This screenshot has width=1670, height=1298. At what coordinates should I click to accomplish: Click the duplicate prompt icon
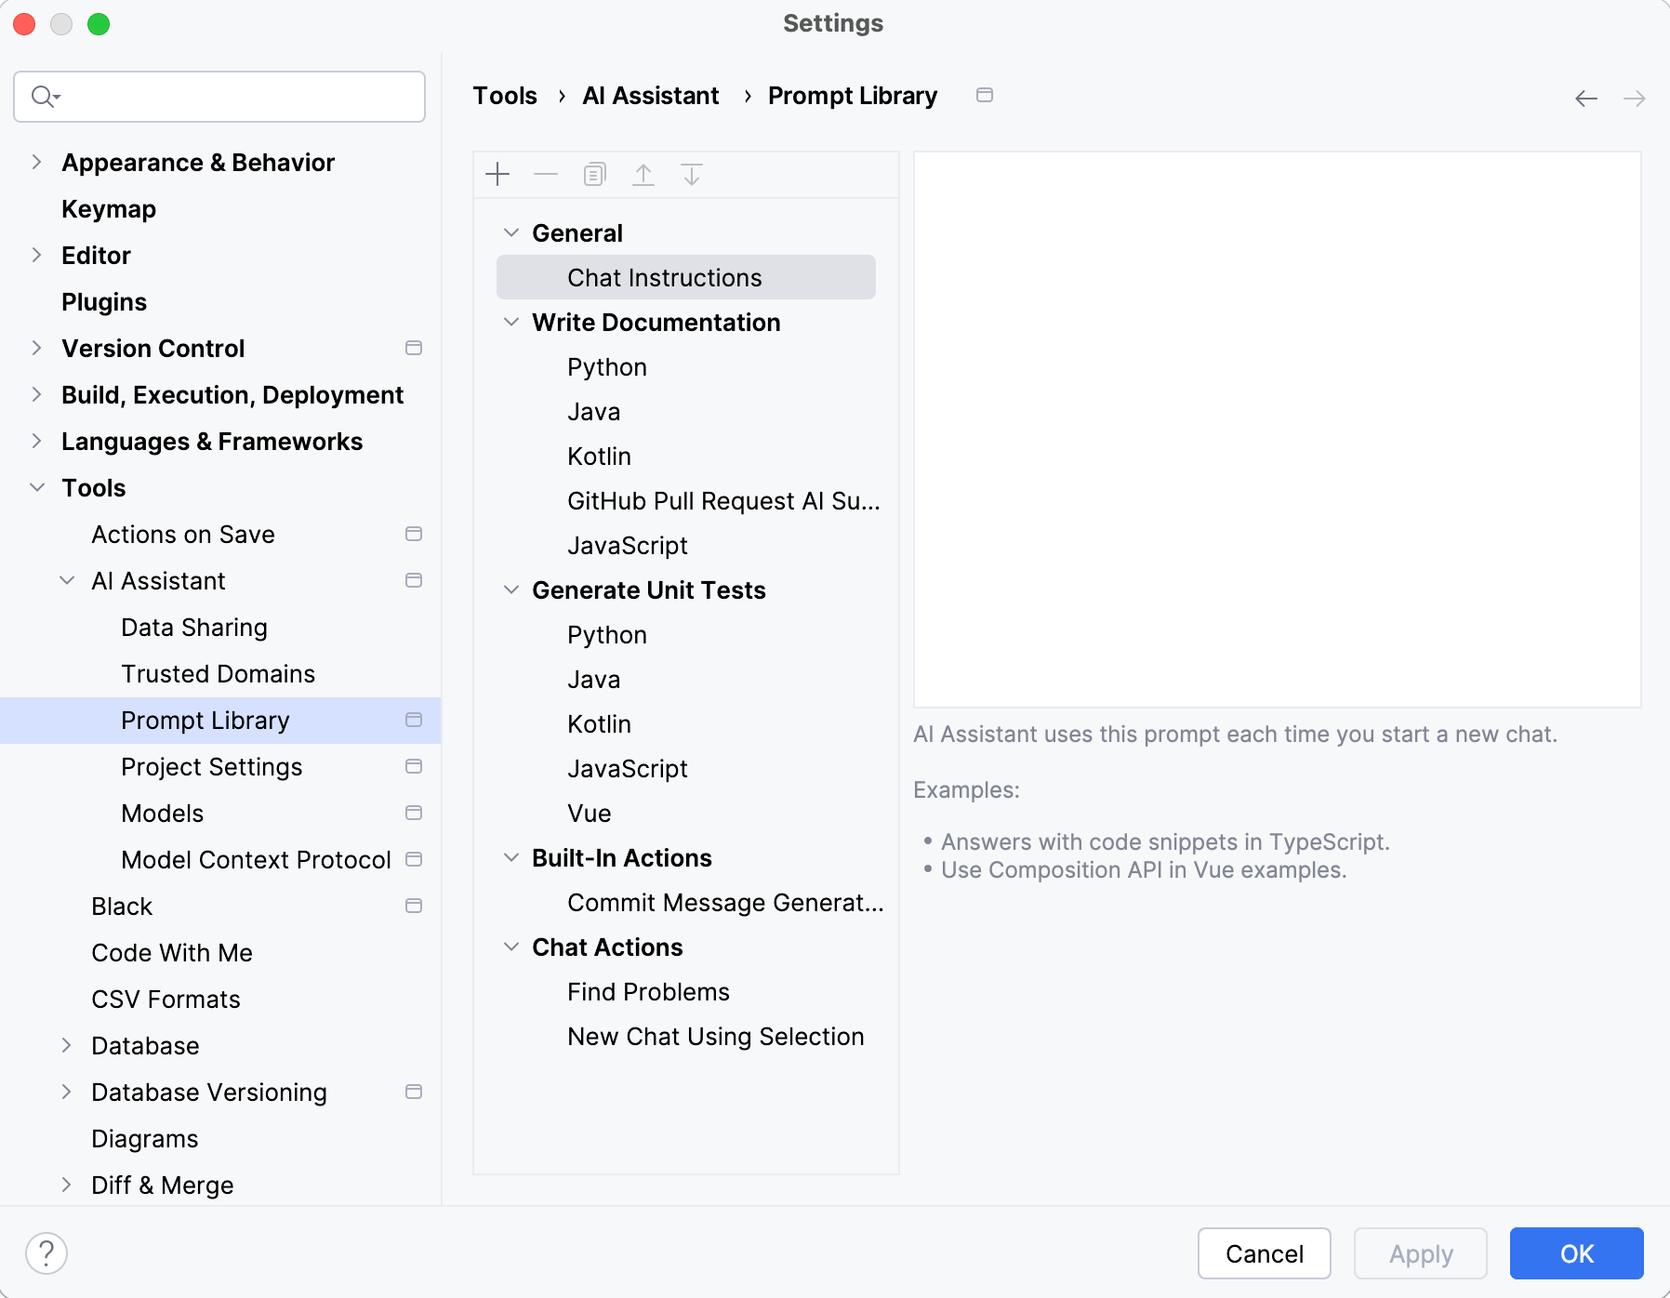tap(595, 175)
